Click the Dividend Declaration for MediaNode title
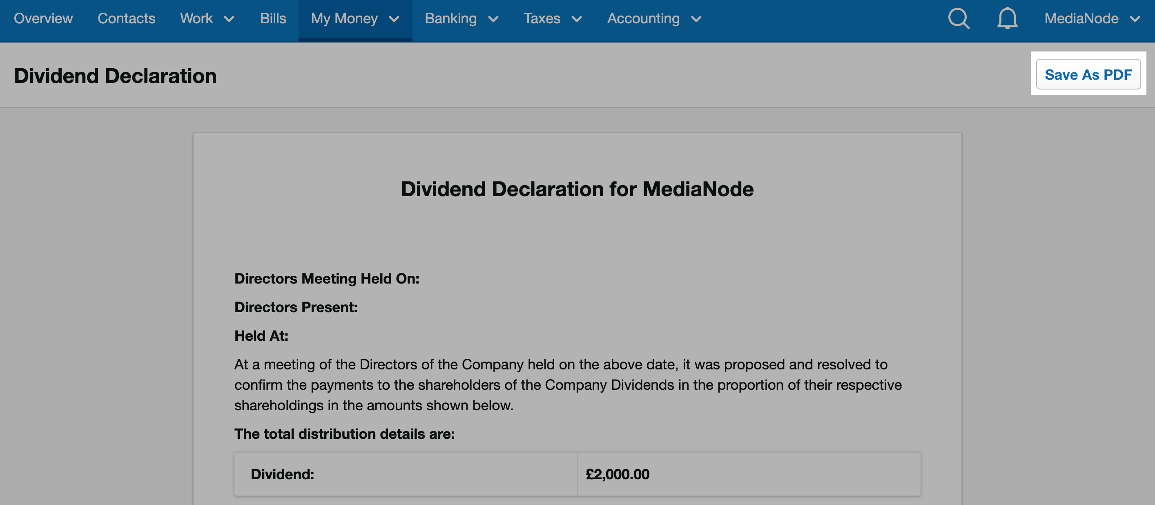This screenshot has width=1155, height=505. click(x=577, y=189)
